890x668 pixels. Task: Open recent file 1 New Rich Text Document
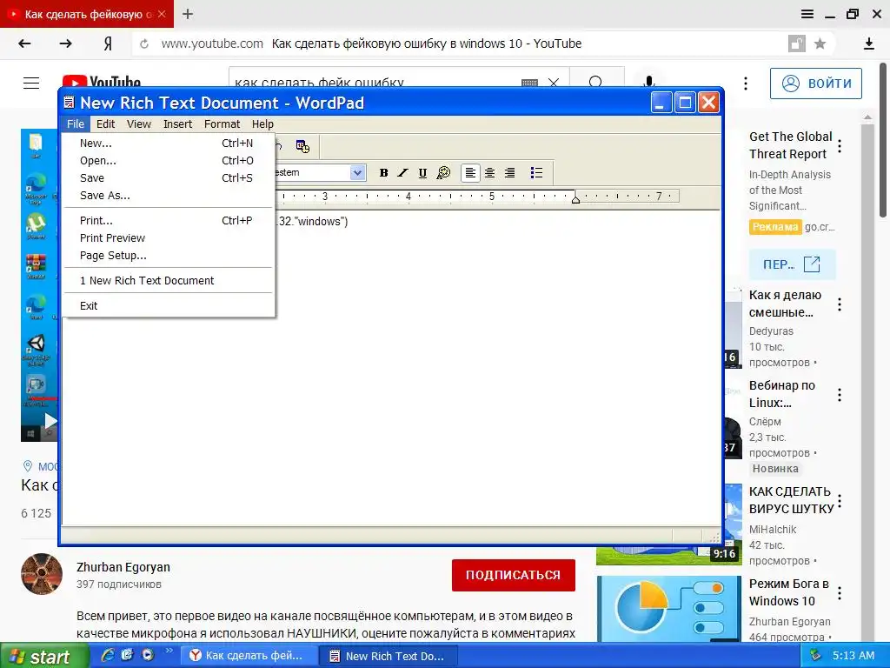[x=168, y=281]
